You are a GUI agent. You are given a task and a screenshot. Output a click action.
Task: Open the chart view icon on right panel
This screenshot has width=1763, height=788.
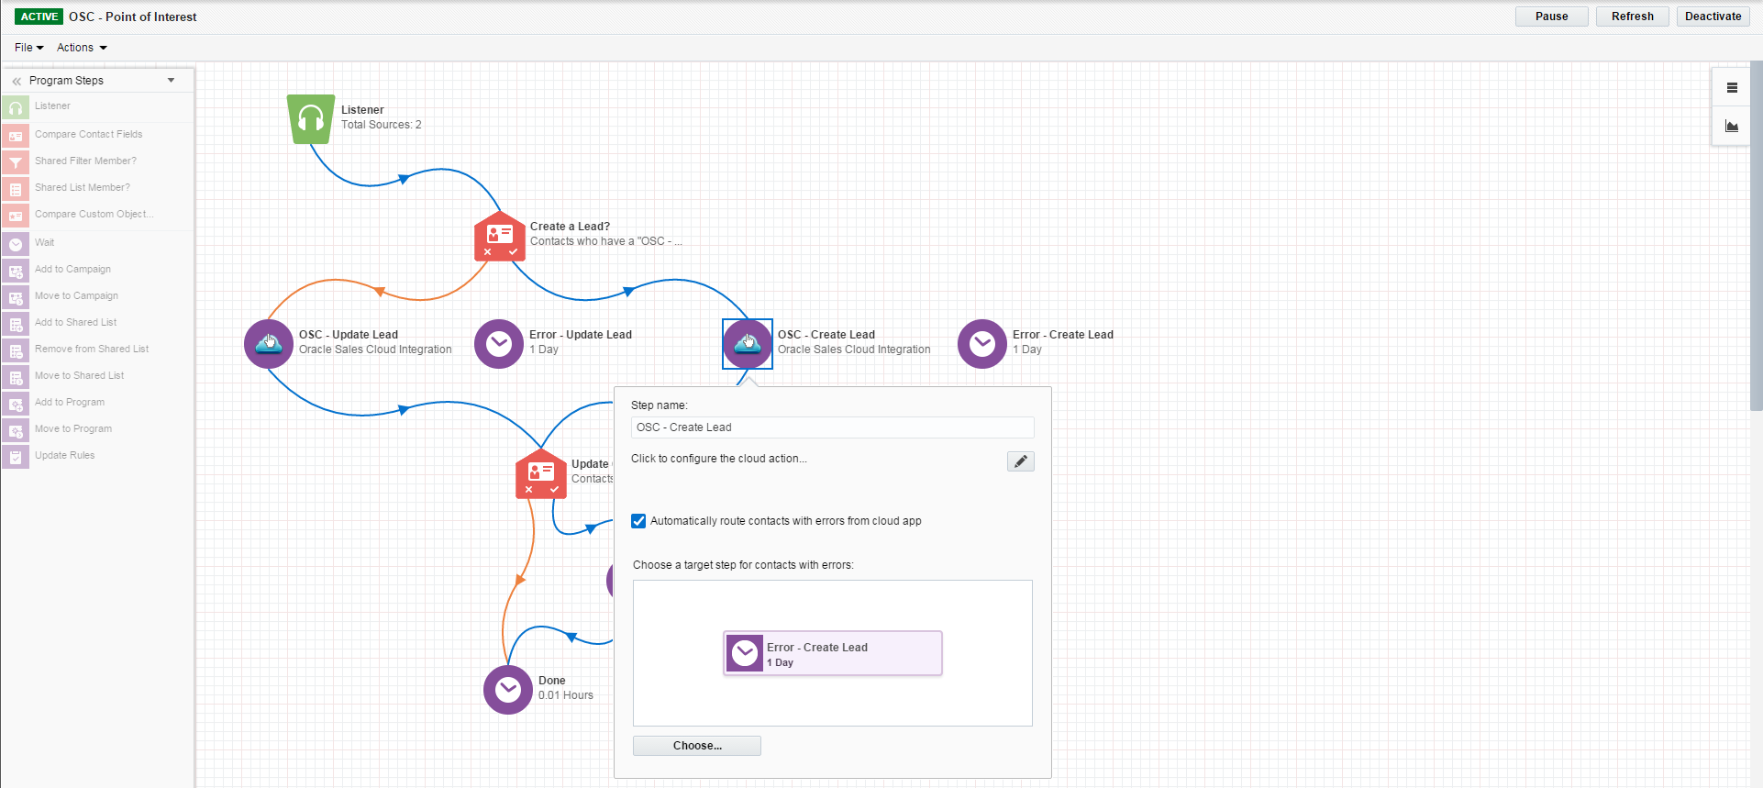click(x=1732, y=127)
